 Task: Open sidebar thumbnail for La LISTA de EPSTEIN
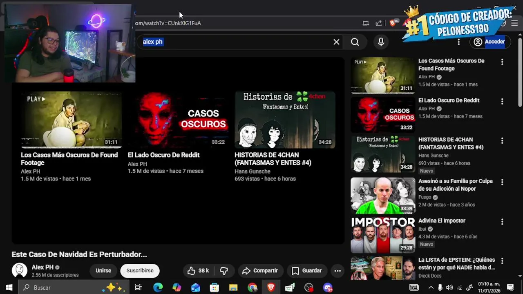(x=383, y=268)
